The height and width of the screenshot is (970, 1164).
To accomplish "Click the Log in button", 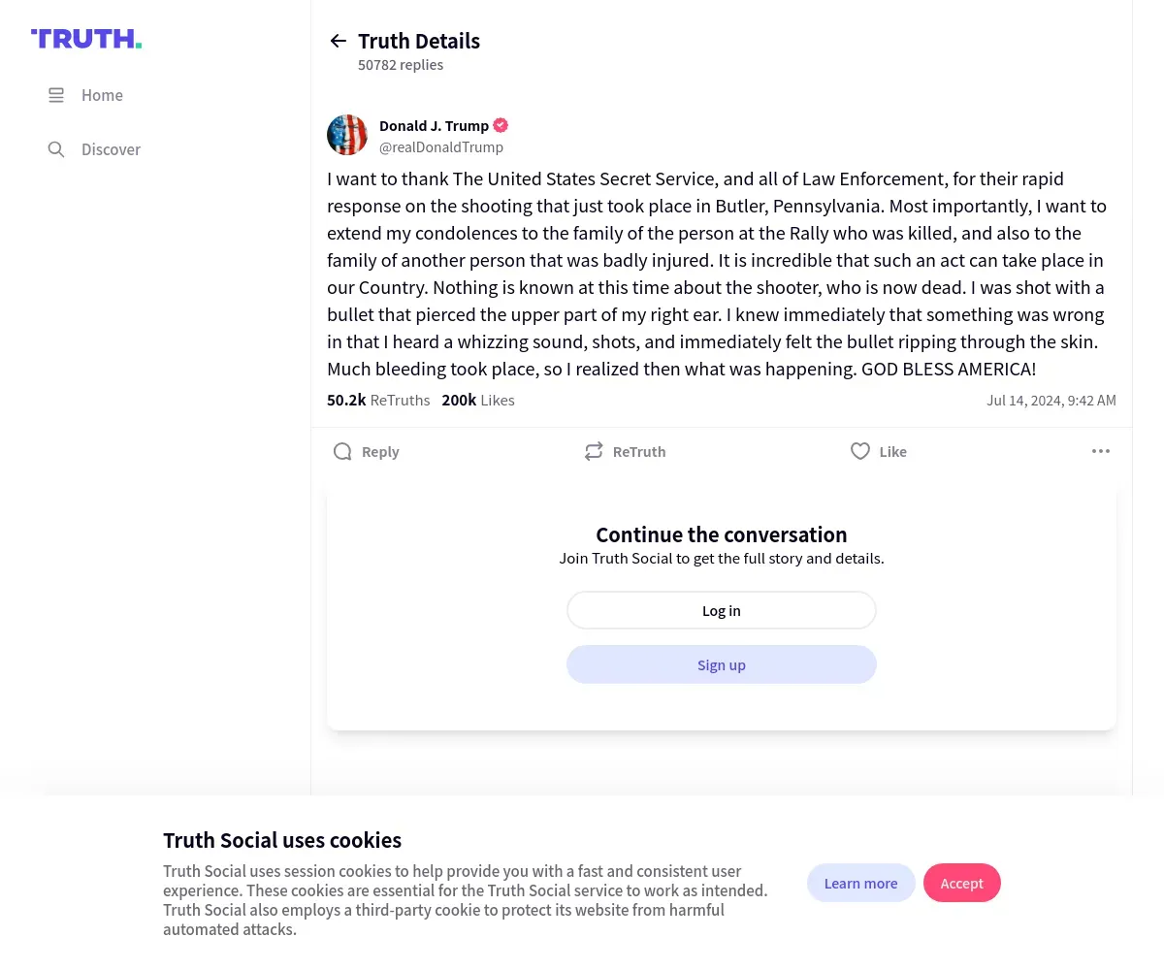I will (722, 610).
